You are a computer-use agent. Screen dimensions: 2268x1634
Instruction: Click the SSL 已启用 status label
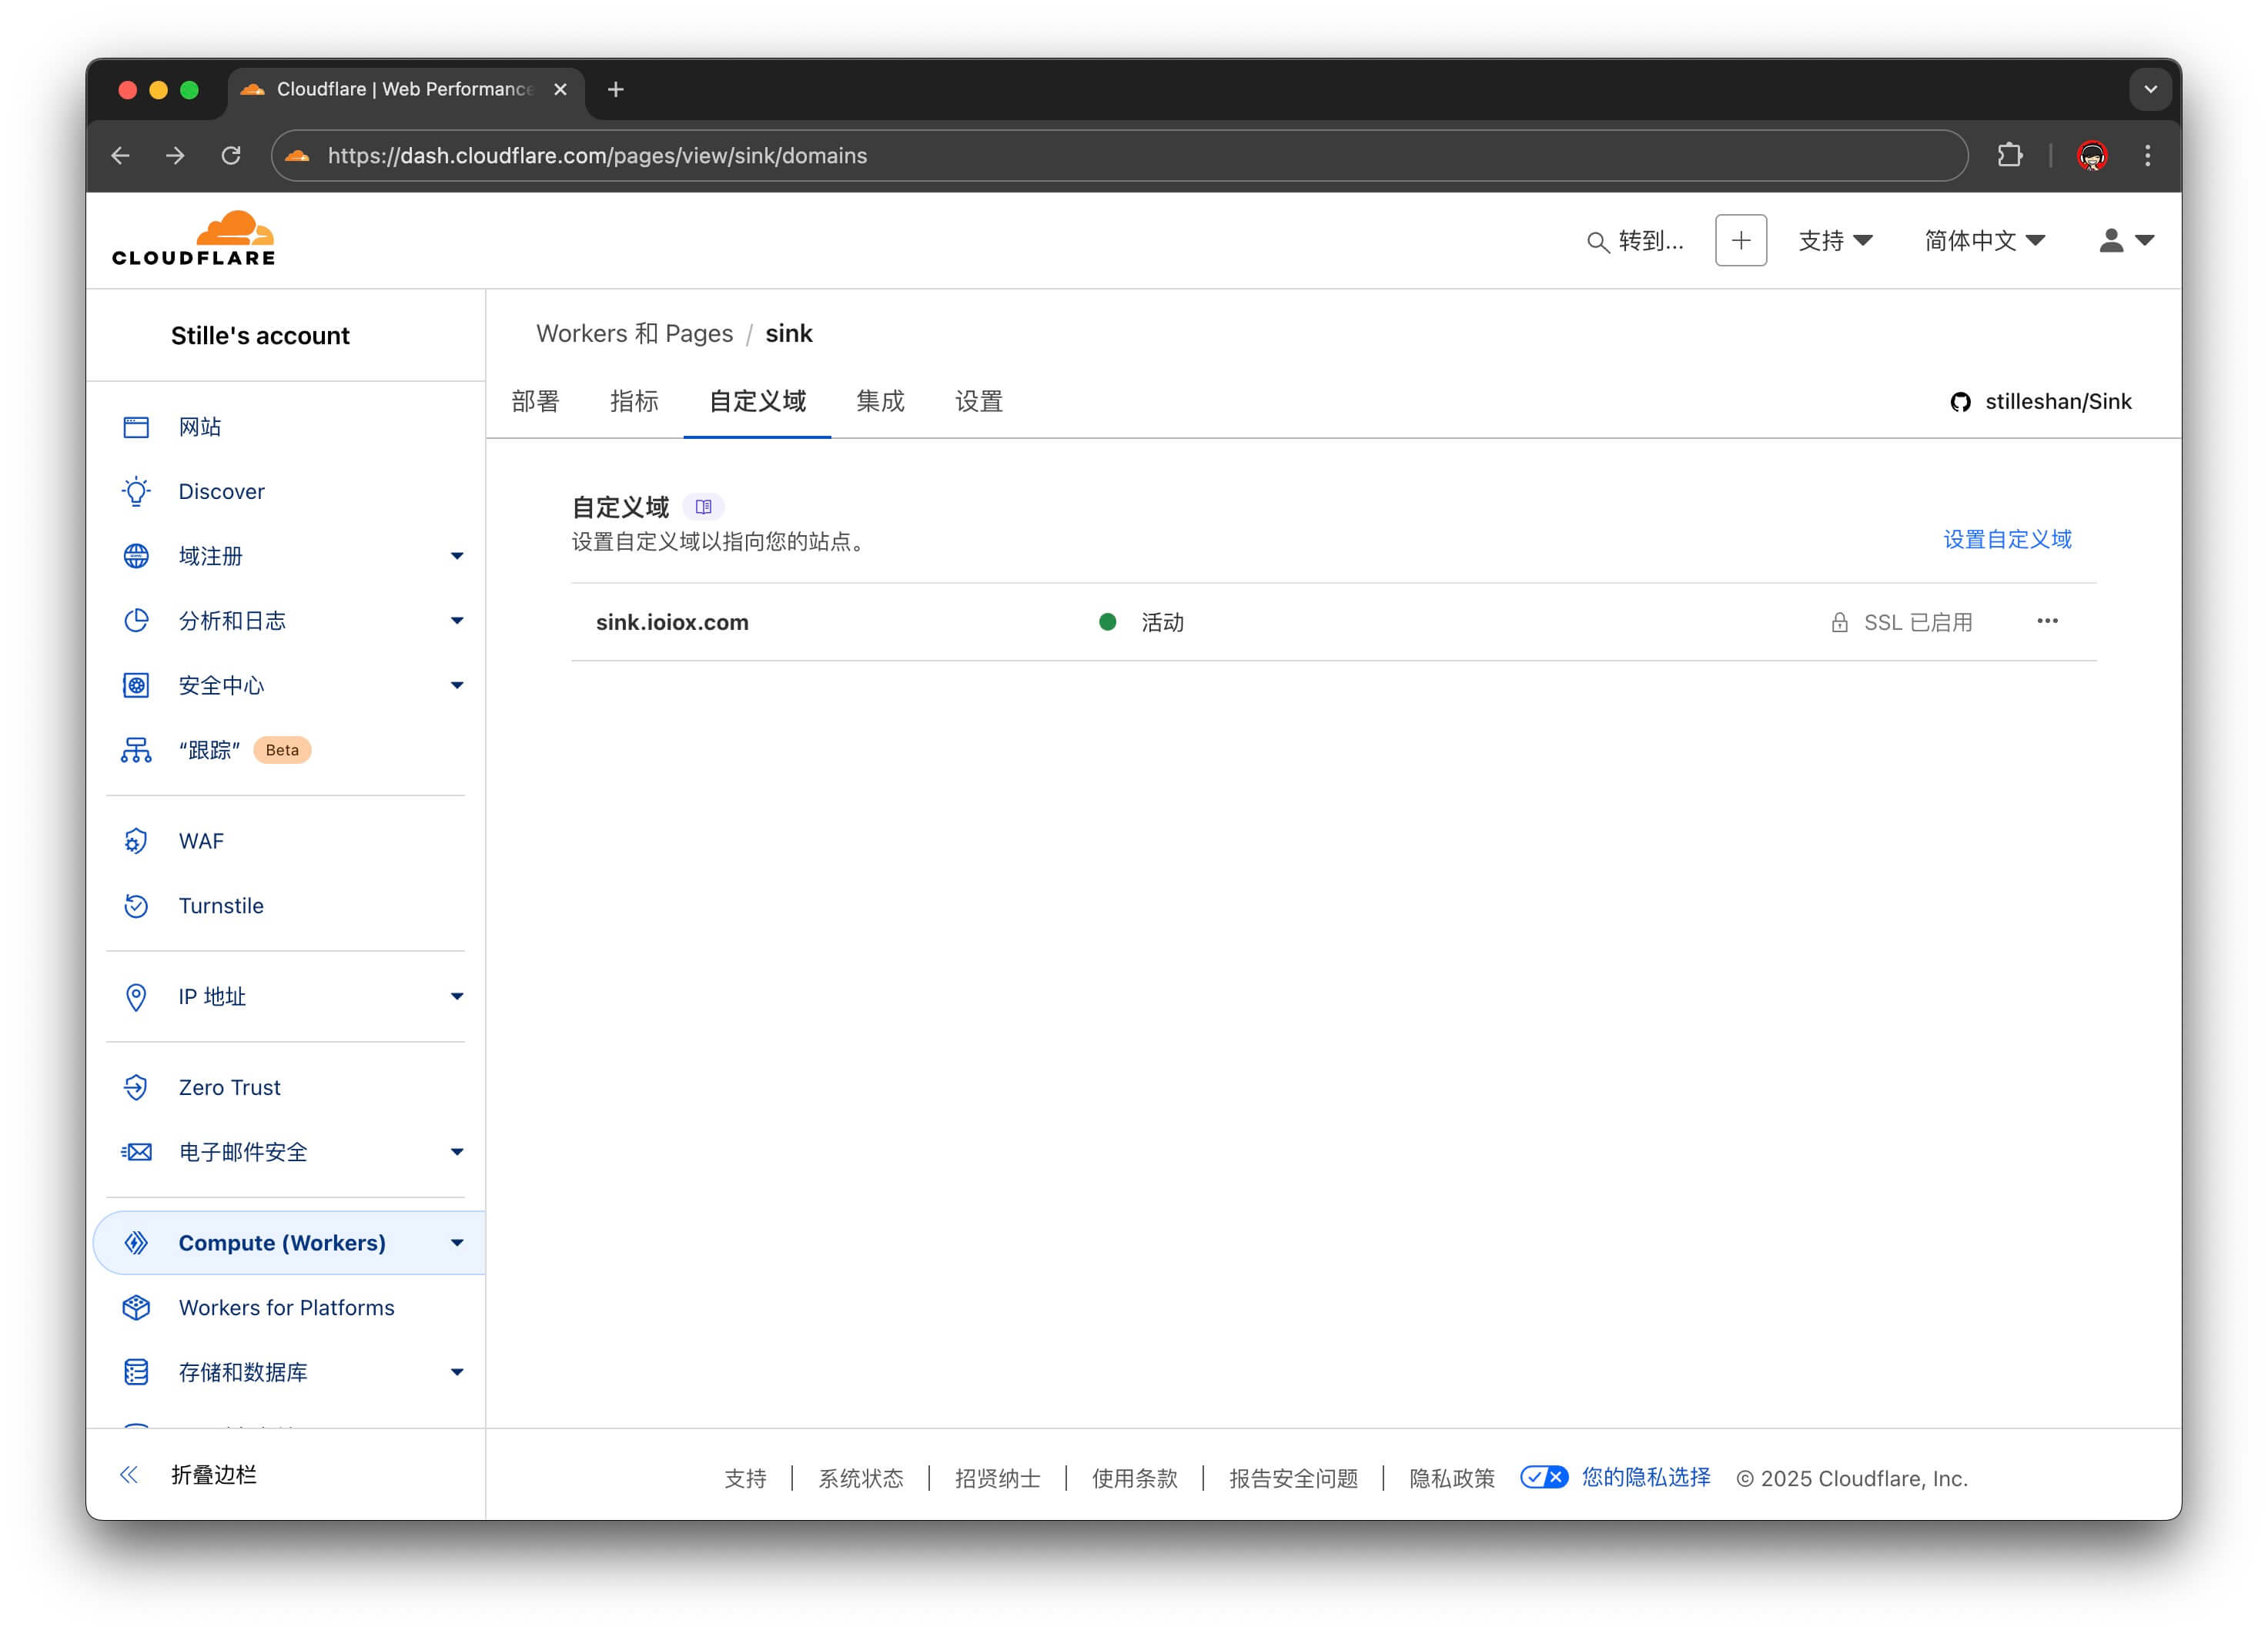pyautogui.click(x=1917, y=622)
